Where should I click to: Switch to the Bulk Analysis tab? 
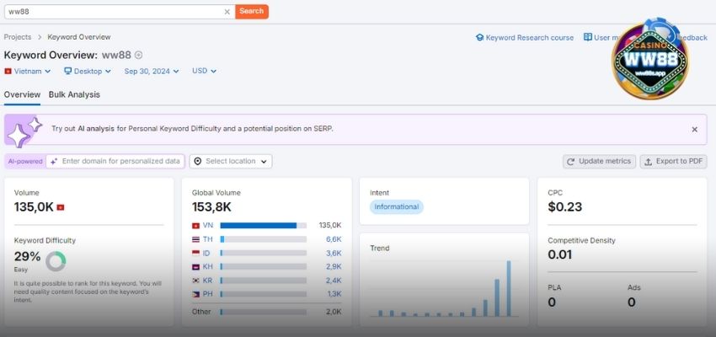pos(74,94)
